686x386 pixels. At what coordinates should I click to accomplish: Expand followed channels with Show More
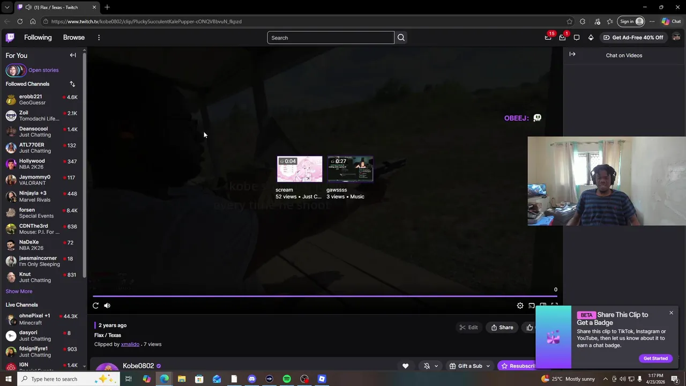pyautogui.click(x=19, y=292)
